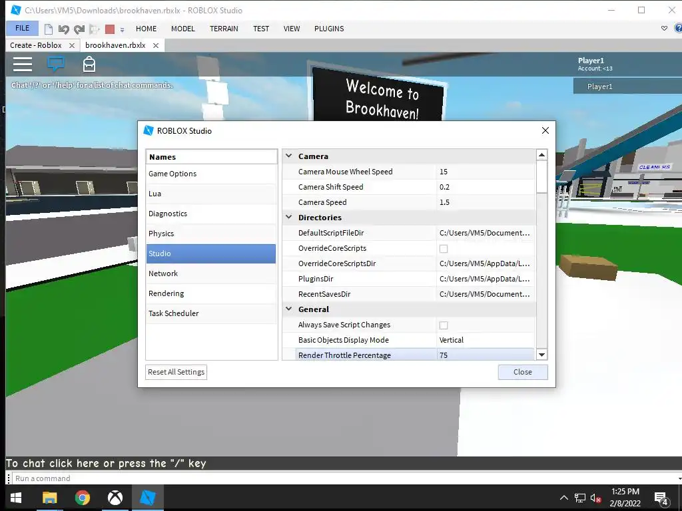Screen dimensions: 682x511
Task: Collapse the Camera settings section
Action: 289,156
